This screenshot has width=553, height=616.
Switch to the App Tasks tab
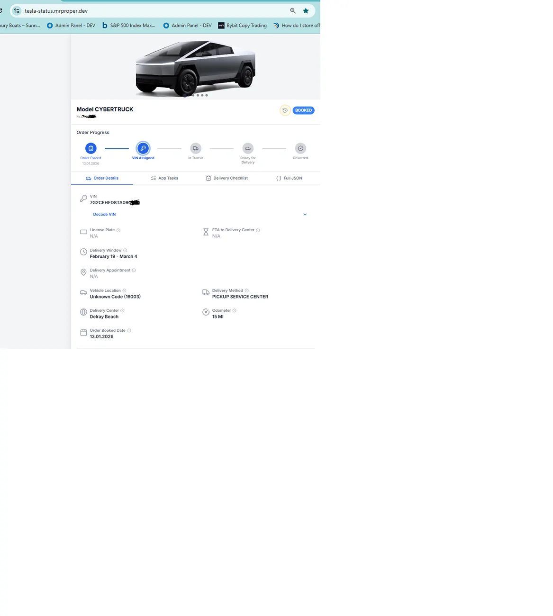pyautogui.click(x=164, y=178)
